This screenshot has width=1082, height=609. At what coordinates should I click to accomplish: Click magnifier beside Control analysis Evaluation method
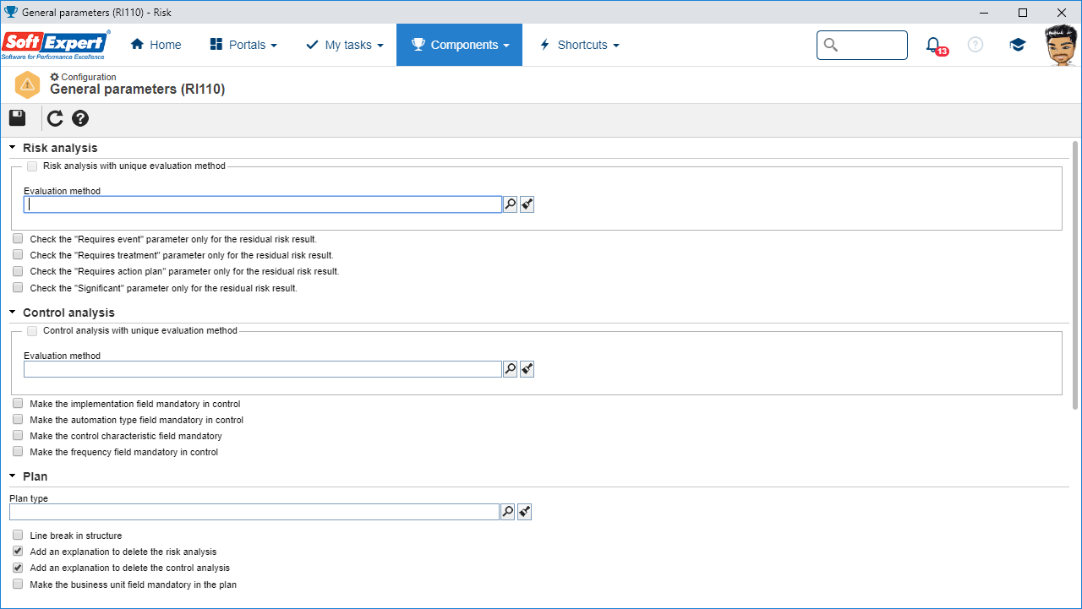[510, 369]
